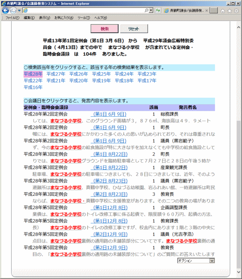The height and width of the screenshot is (279, 242).
Task: Click the 該当 column header
Action: pos(154,107)
